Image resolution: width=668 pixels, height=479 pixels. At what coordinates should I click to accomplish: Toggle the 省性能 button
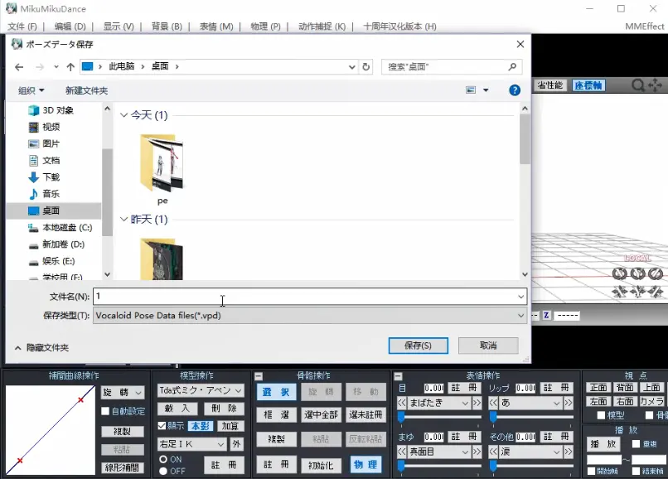coord(550,85)
